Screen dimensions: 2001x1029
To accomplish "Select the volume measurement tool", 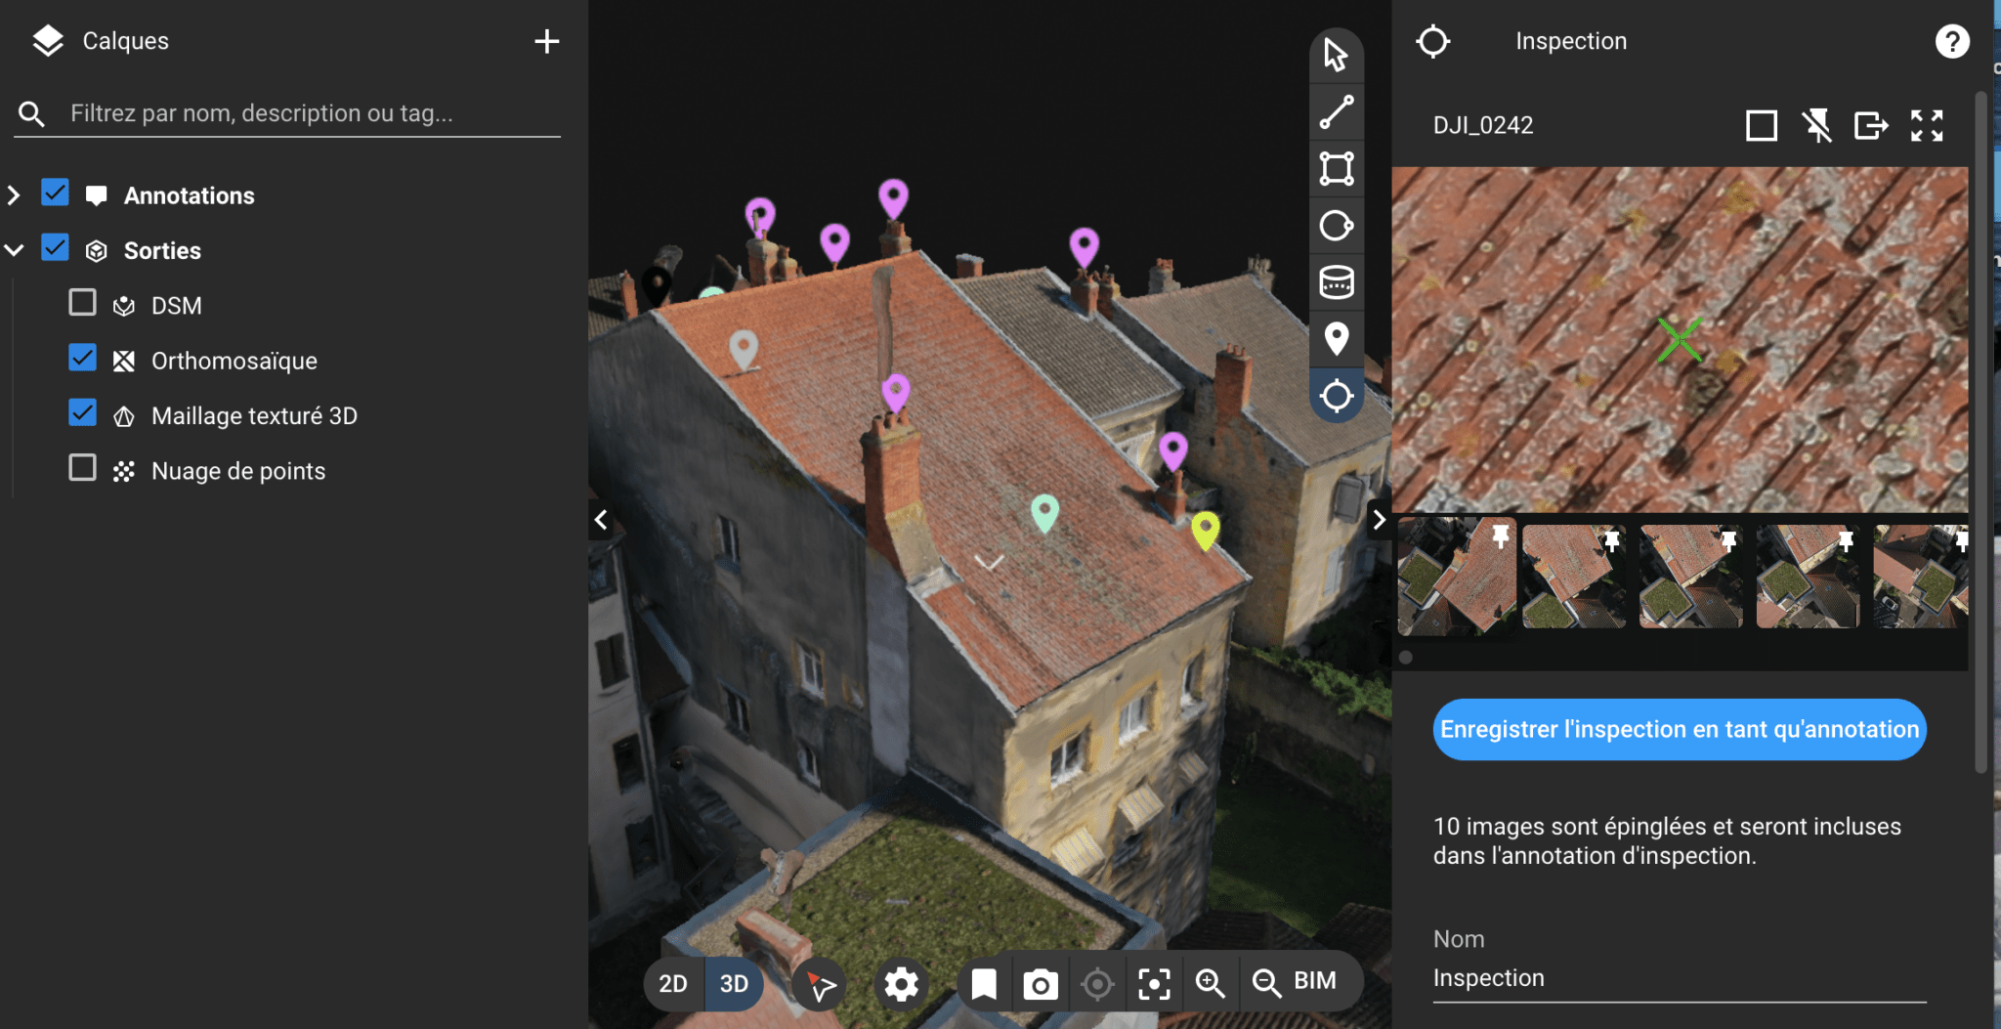I will 1336,282.
